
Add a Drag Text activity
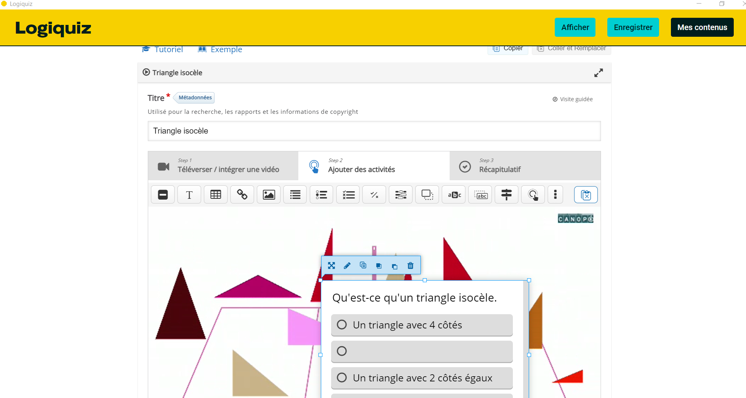[480, 195]
